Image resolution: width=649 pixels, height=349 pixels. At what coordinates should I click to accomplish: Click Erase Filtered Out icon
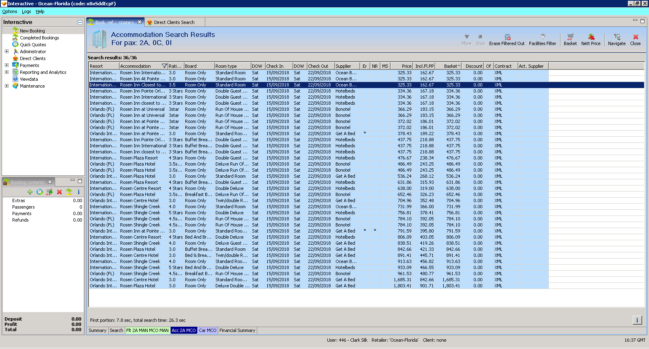point(507,37)
